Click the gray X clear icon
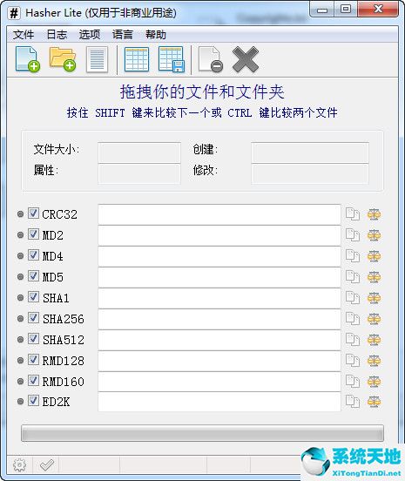 (x=246, y=59)
